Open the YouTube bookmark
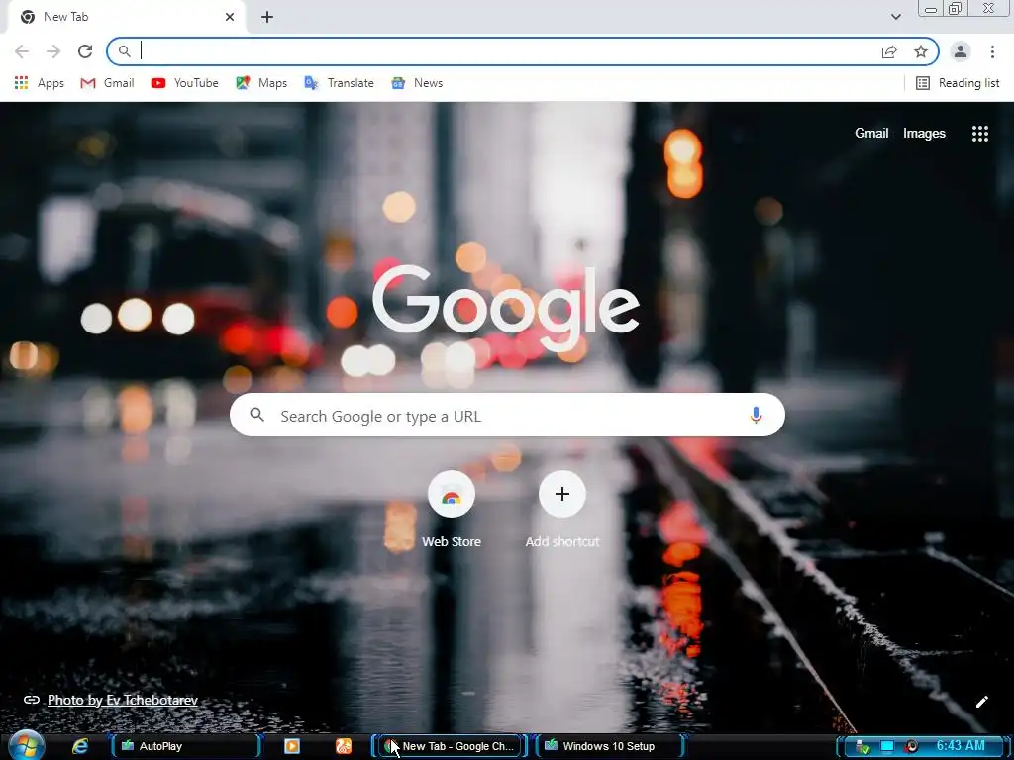 (x=185, y=83)
